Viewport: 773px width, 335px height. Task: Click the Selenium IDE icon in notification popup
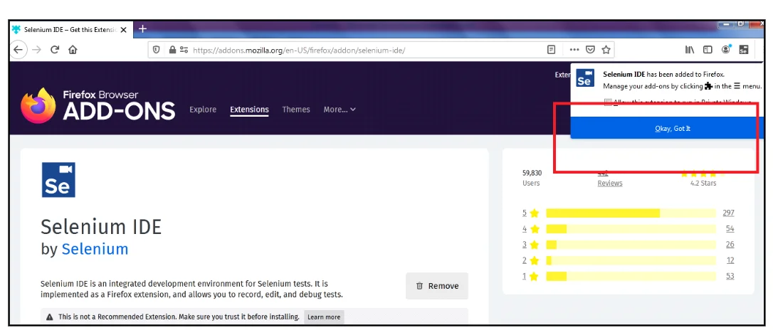(x=585, y=78)
